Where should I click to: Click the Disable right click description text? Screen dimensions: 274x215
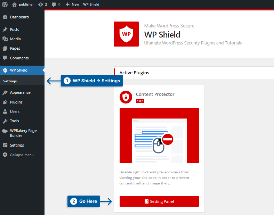[154, 177]
